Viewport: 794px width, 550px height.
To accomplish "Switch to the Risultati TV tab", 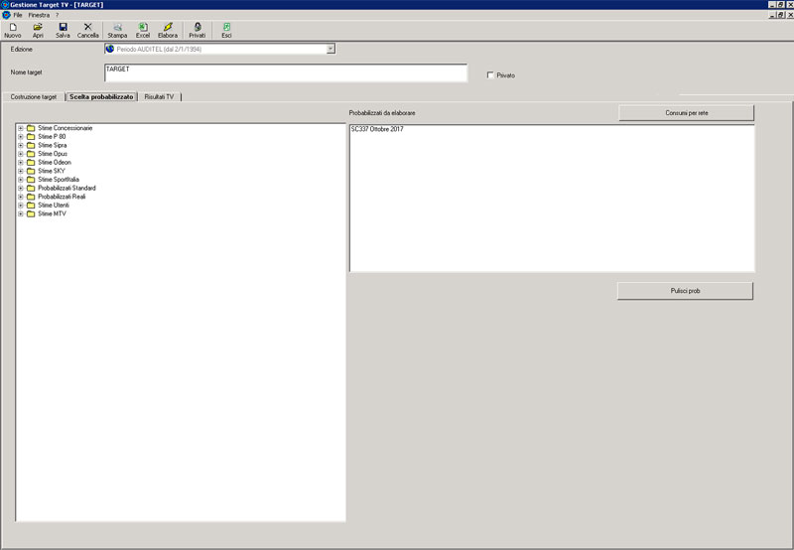I will (159, 96).
